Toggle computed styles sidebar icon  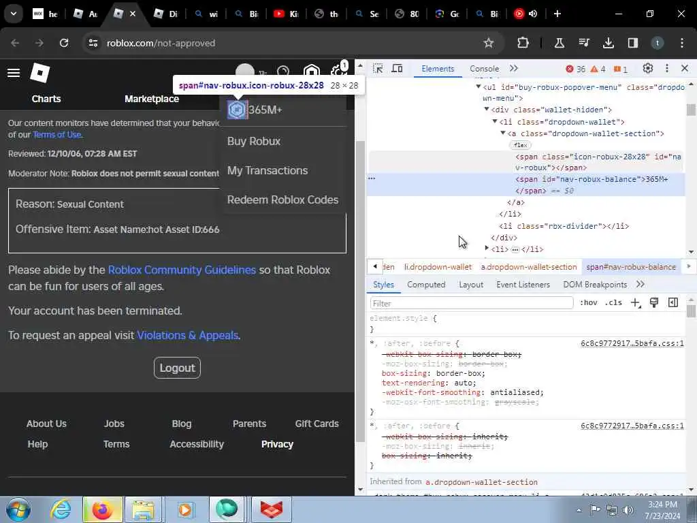(x=673, y=303)
